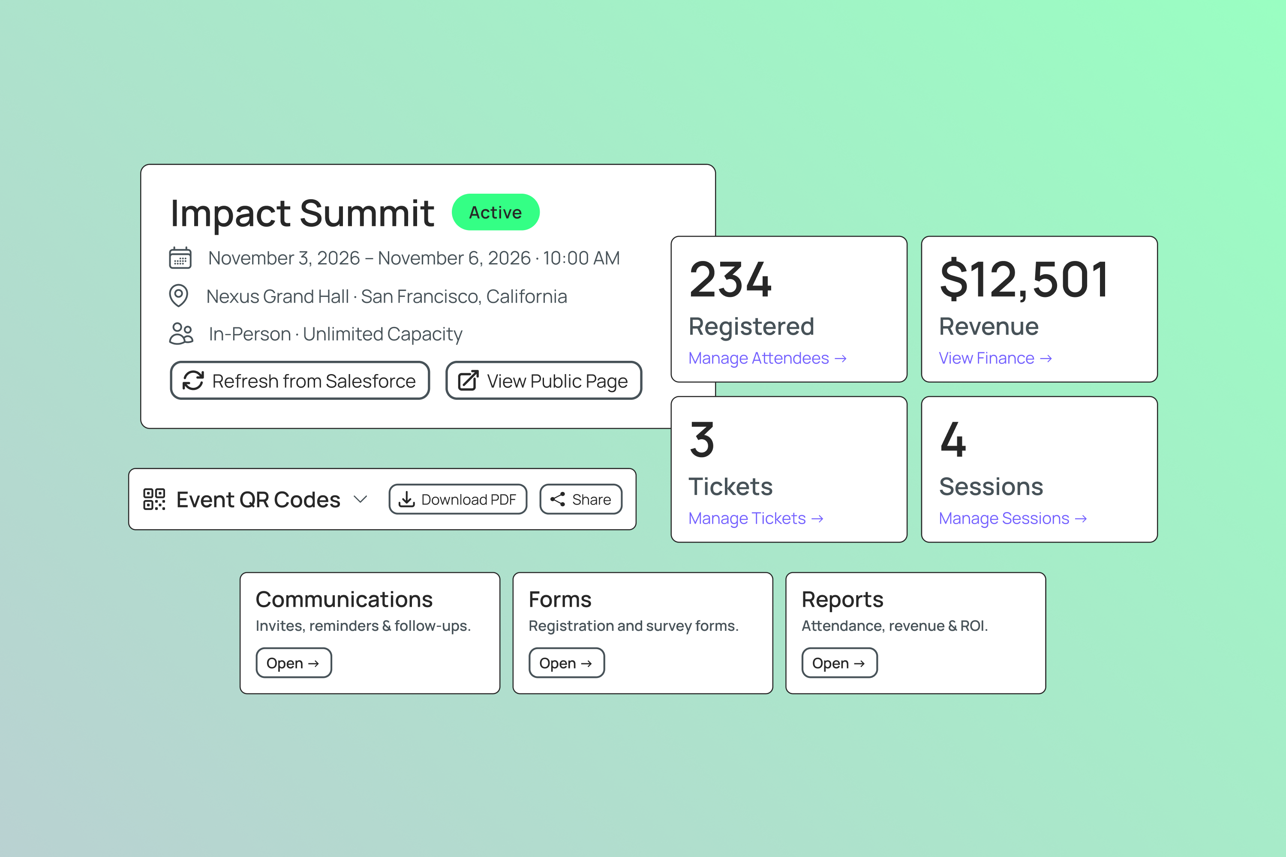Click the download arrow icon
The image size is (1286, 857).
coord(406,499)
